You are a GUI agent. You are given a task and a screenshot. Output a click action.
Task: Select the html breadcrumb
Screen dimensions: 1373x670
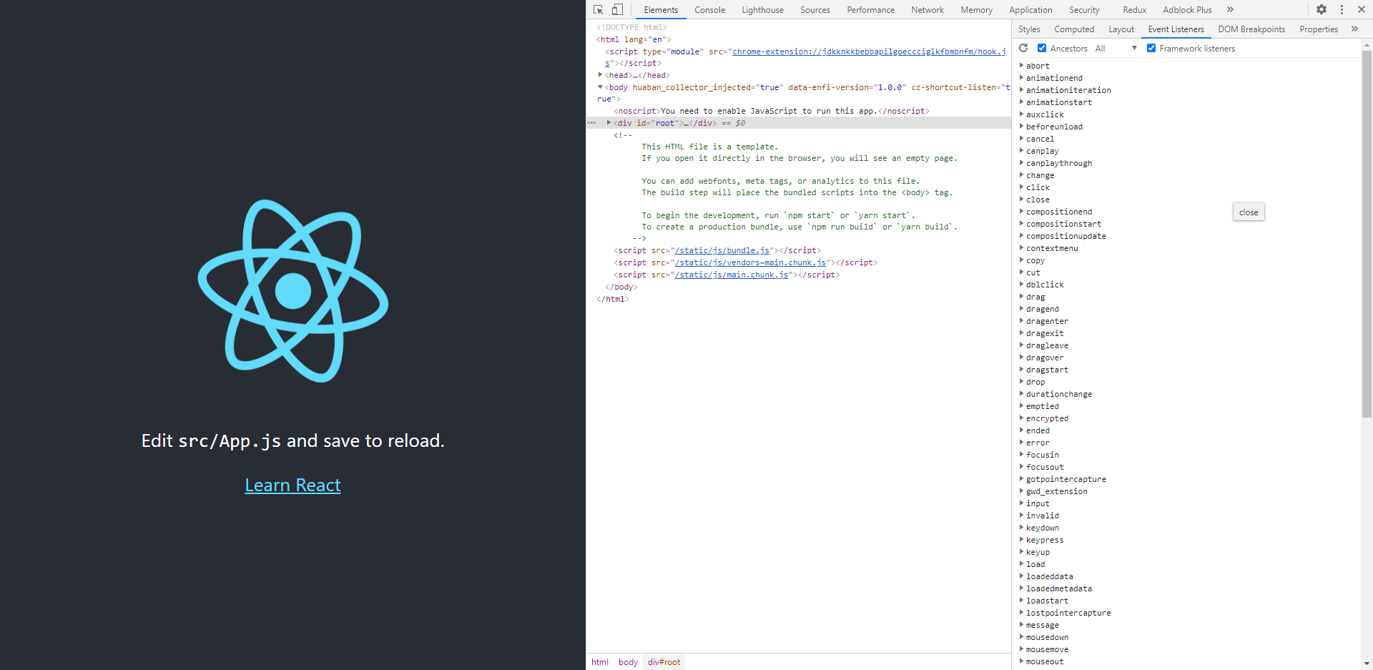tap(600, 662)
